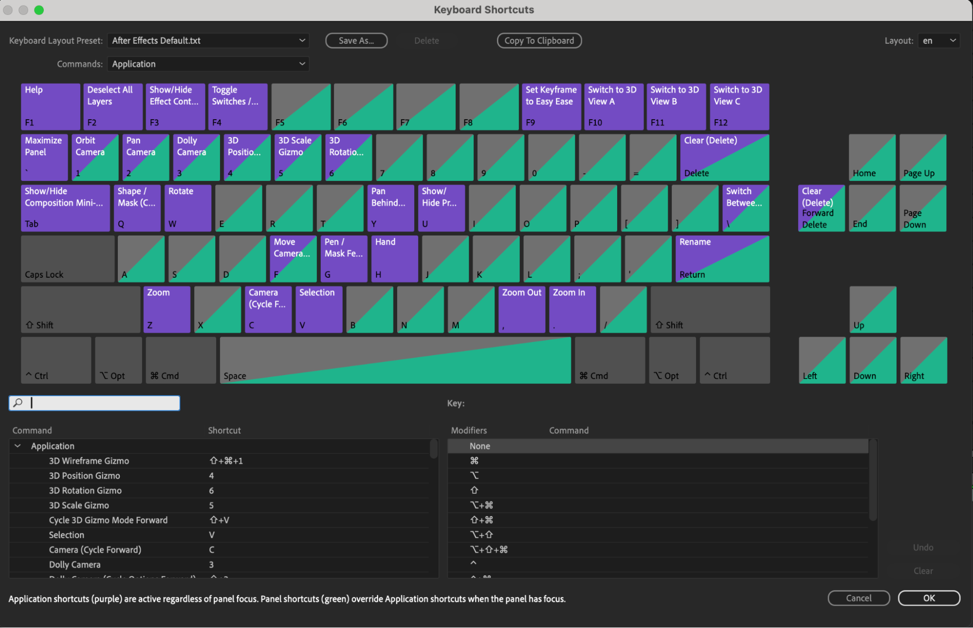Toggle the left Cmd modifier key

181,360
